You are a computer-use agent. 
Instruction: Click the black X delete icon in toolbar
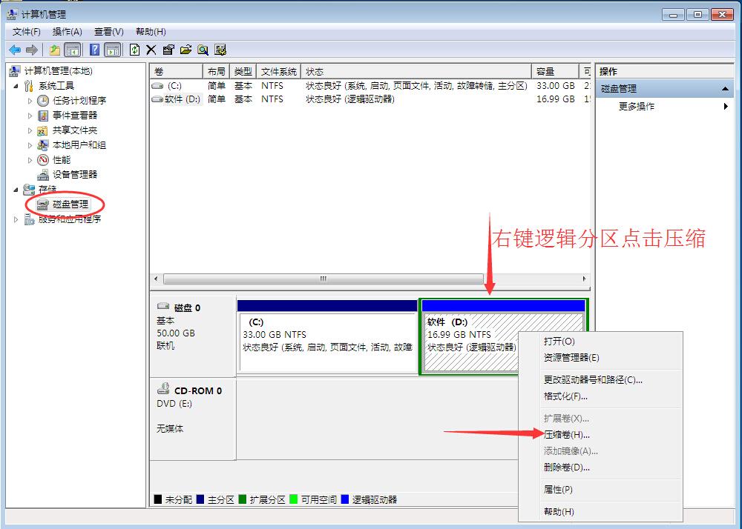pos(151,50)
